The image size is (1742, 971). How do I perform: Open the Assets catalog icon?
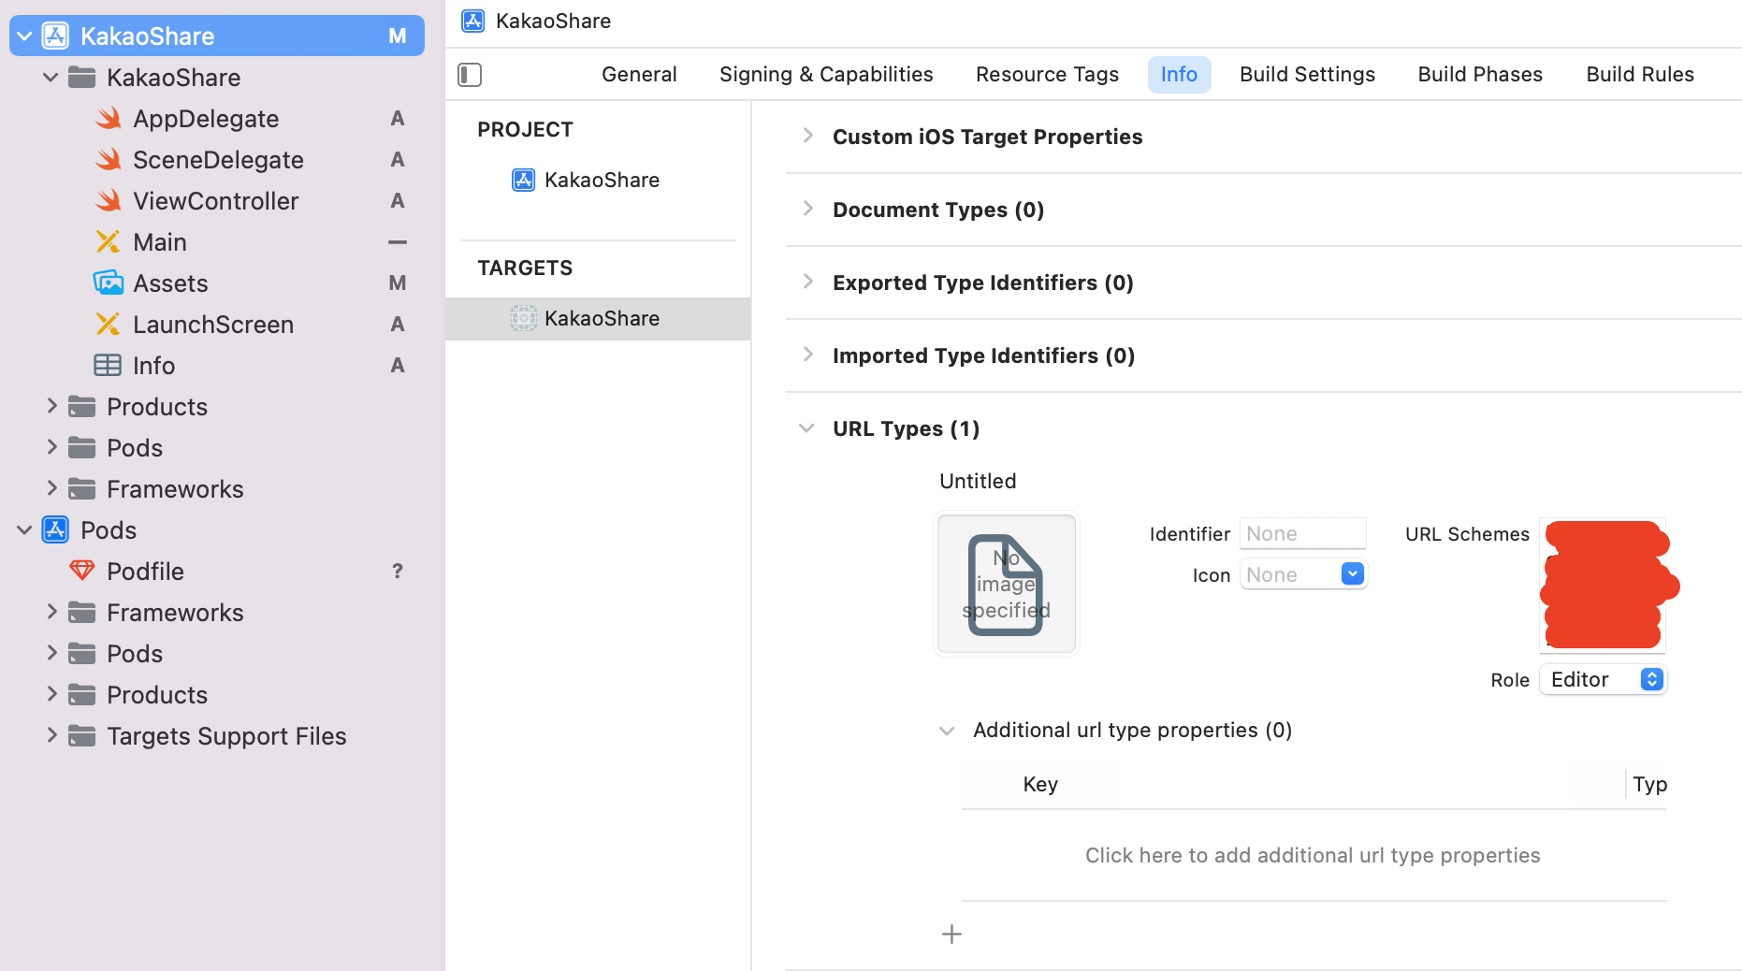pos(109,283)
